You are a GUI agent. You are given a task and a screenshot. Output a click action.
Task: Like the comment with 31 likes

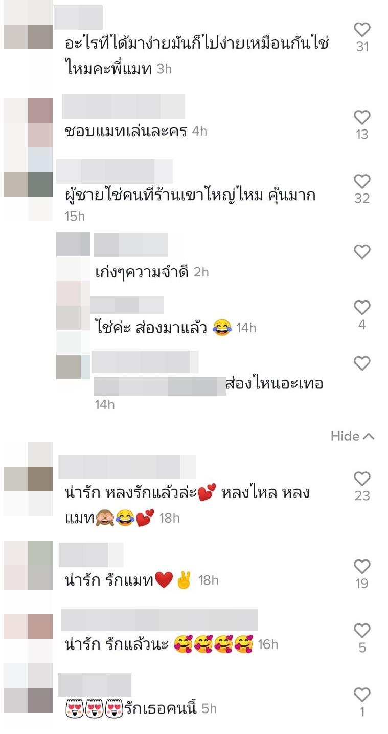tap(362, 30)
